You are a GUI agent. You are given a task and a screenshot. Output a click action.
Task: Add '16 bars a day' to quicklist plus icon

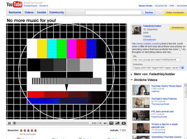click(134, 132)
